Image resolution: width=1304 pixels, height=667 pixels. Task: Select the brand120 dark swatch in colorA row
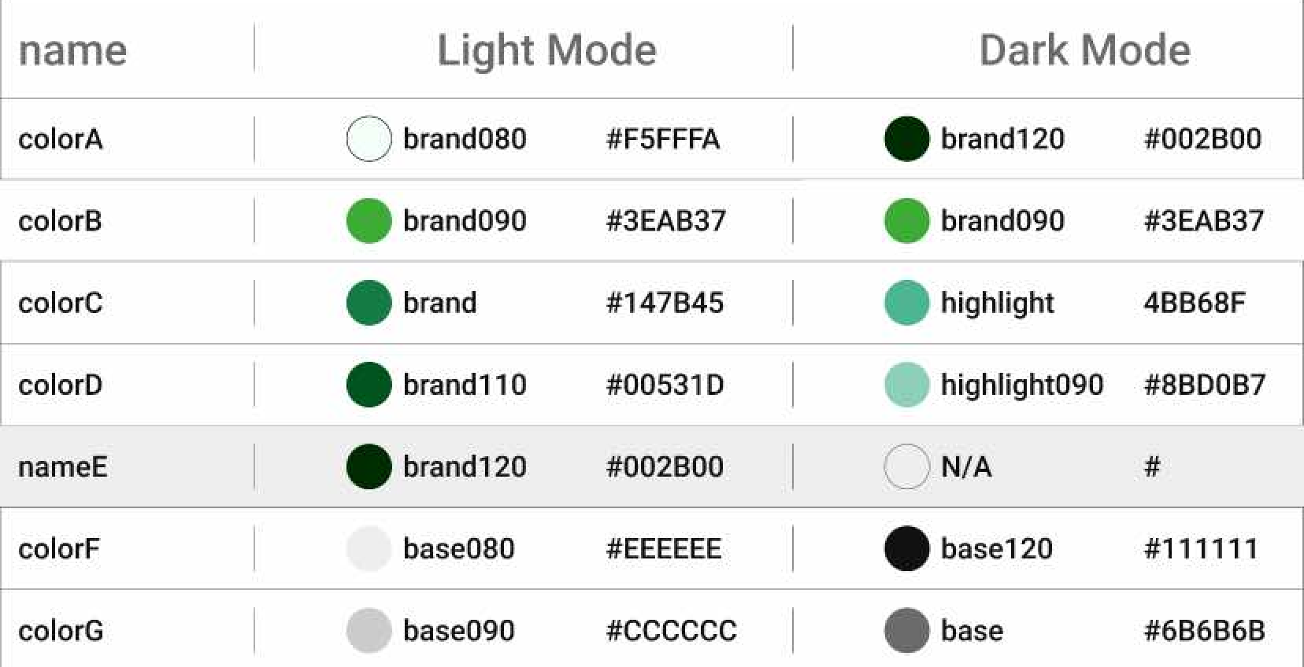click(x=907, y=138)
